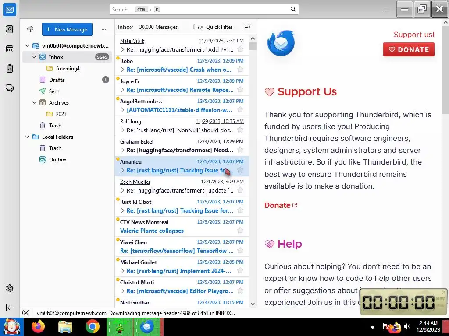
Task: Click the Get Messages cloud icon
Action: (30, 29)
